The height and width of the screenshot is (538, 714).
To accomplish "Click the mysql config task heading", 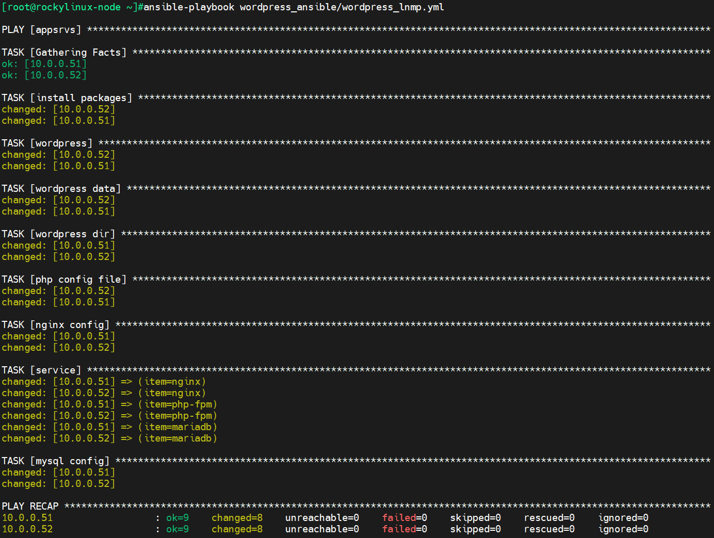I will (x=55, y=461).
